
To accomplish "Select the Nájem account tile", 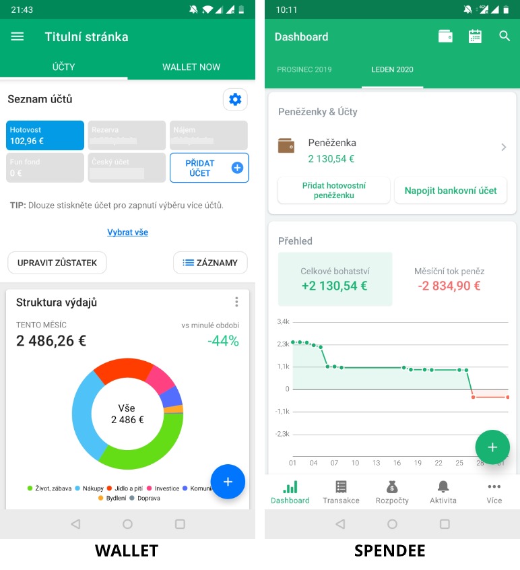I will pyautogui.click(x=209, y=135).
